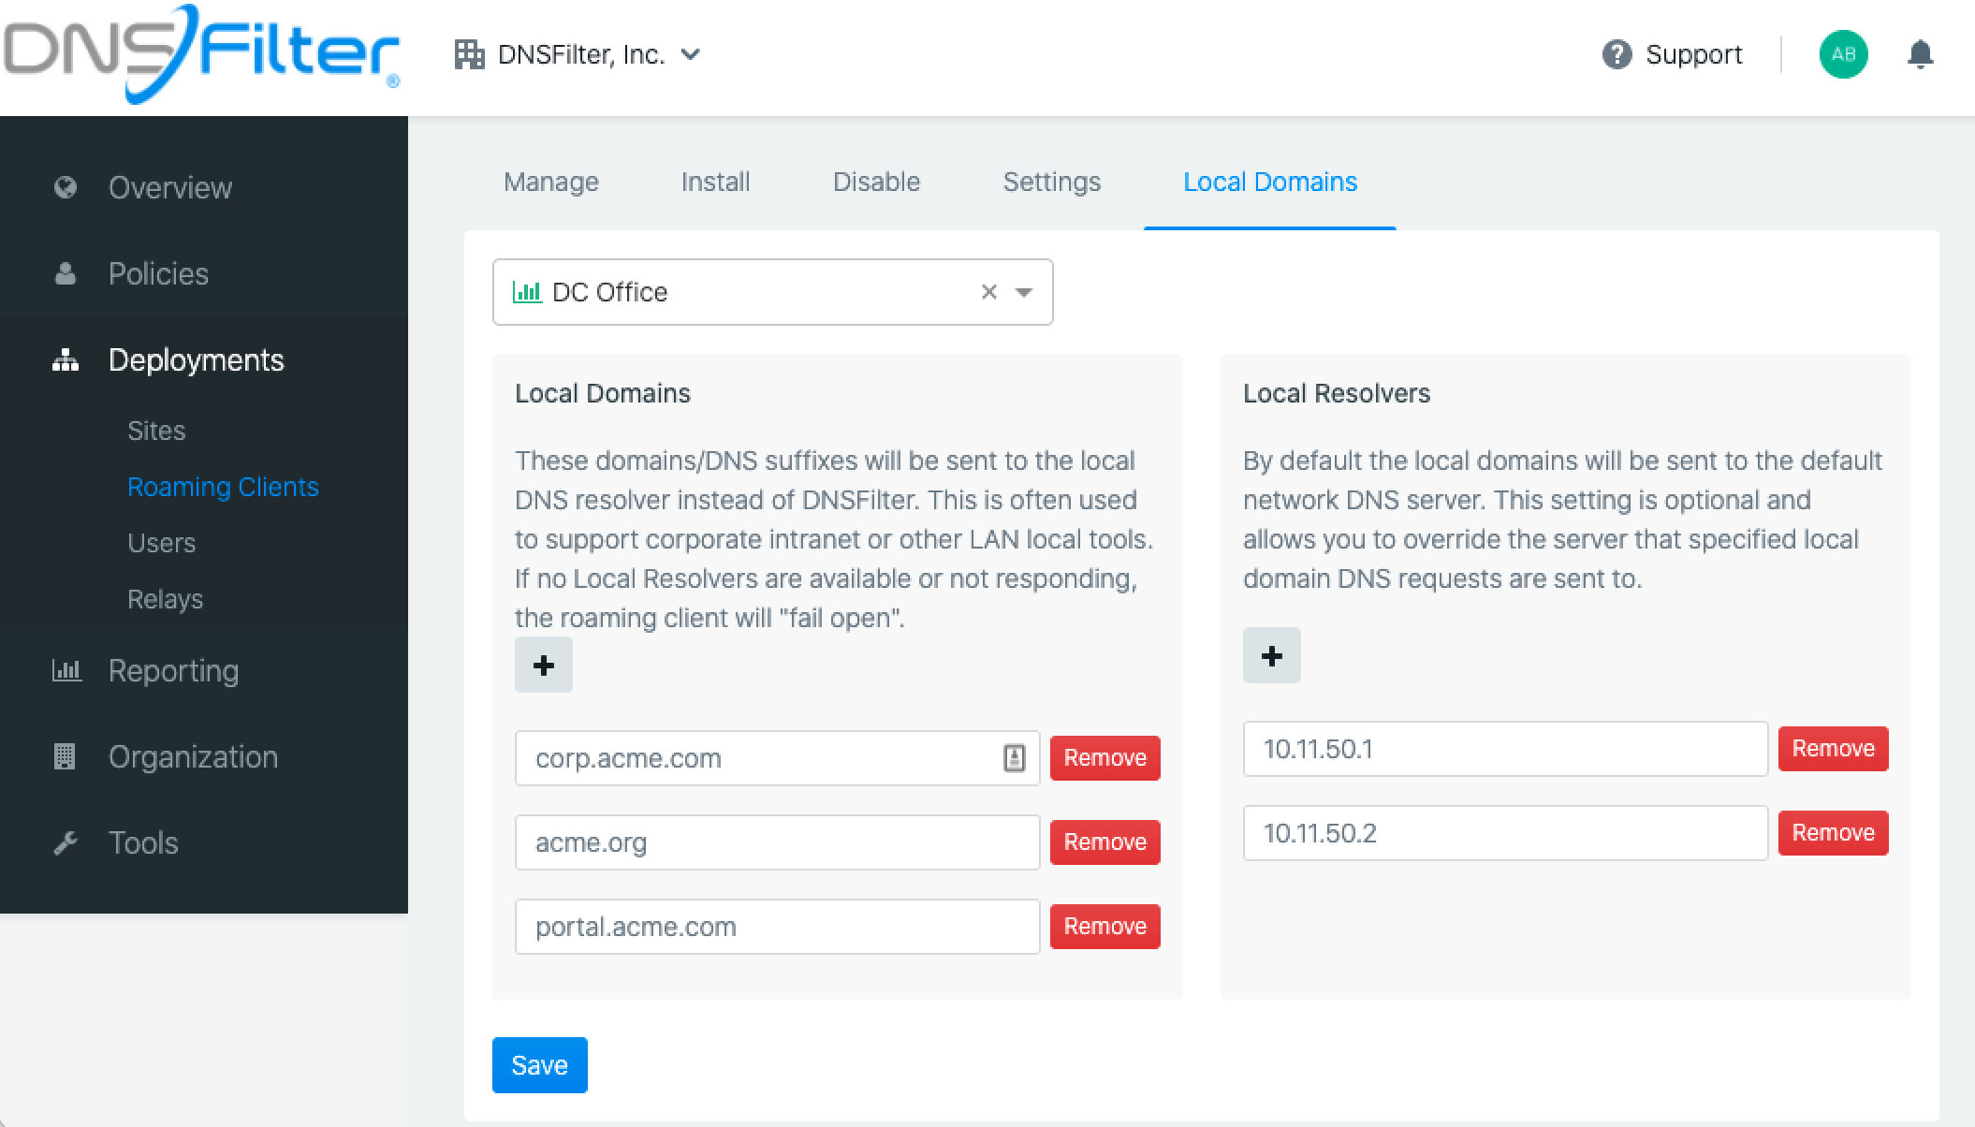This screenshot has height=1127, width=1975.
Task: Open the Support link
Action: (1693, 54)
